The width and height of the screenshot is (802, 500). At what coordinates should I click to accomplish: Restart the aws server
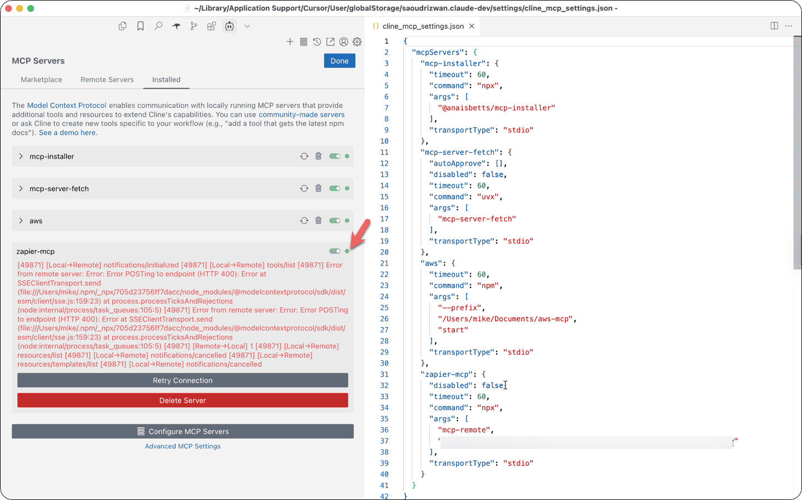click(304, 221)
